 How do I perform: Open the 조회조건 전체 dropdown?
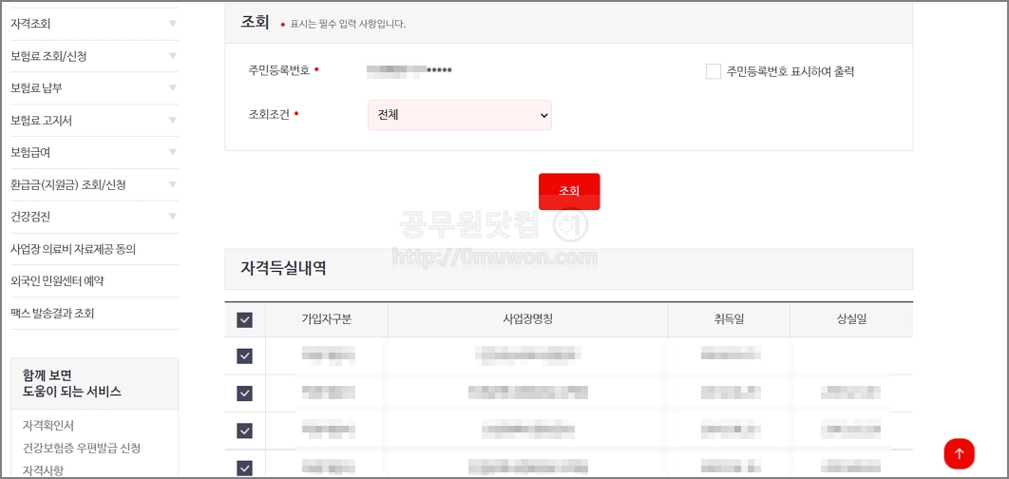coord(460,115)
